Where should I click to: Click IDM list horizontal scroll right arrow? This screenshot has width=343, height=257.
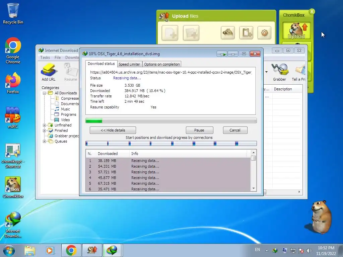tap(299, 192)
